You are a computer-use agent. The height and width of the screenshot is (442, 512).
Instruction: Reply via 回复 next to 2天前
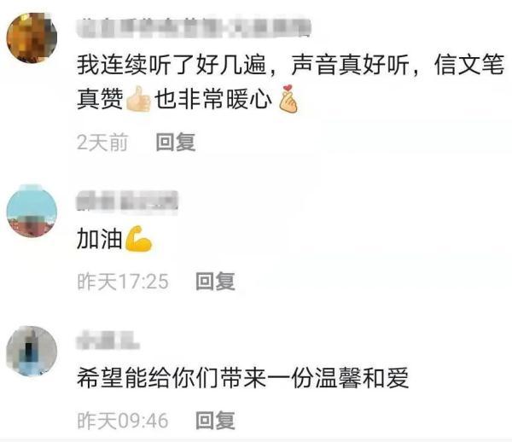176,142
